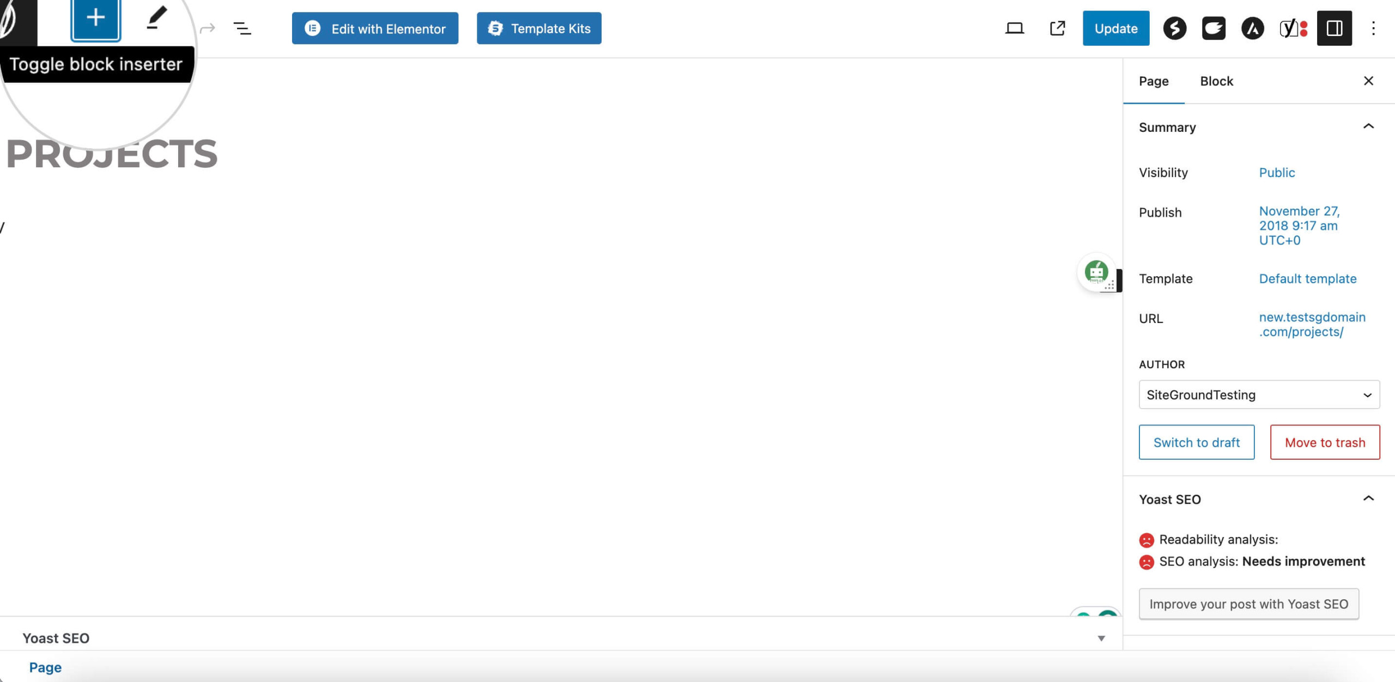Toggle the Settings sidebar panel icon
1395x682 pixels.
[1334, 28]
